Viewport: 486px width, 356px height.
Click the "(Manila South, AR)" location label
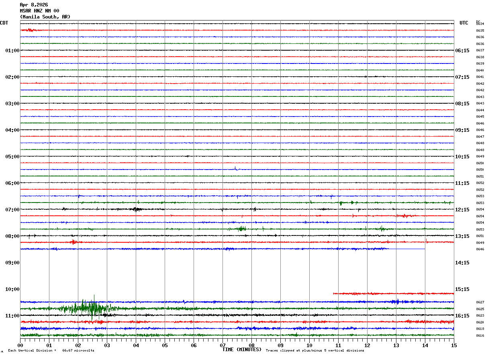[x=45, y=17]
